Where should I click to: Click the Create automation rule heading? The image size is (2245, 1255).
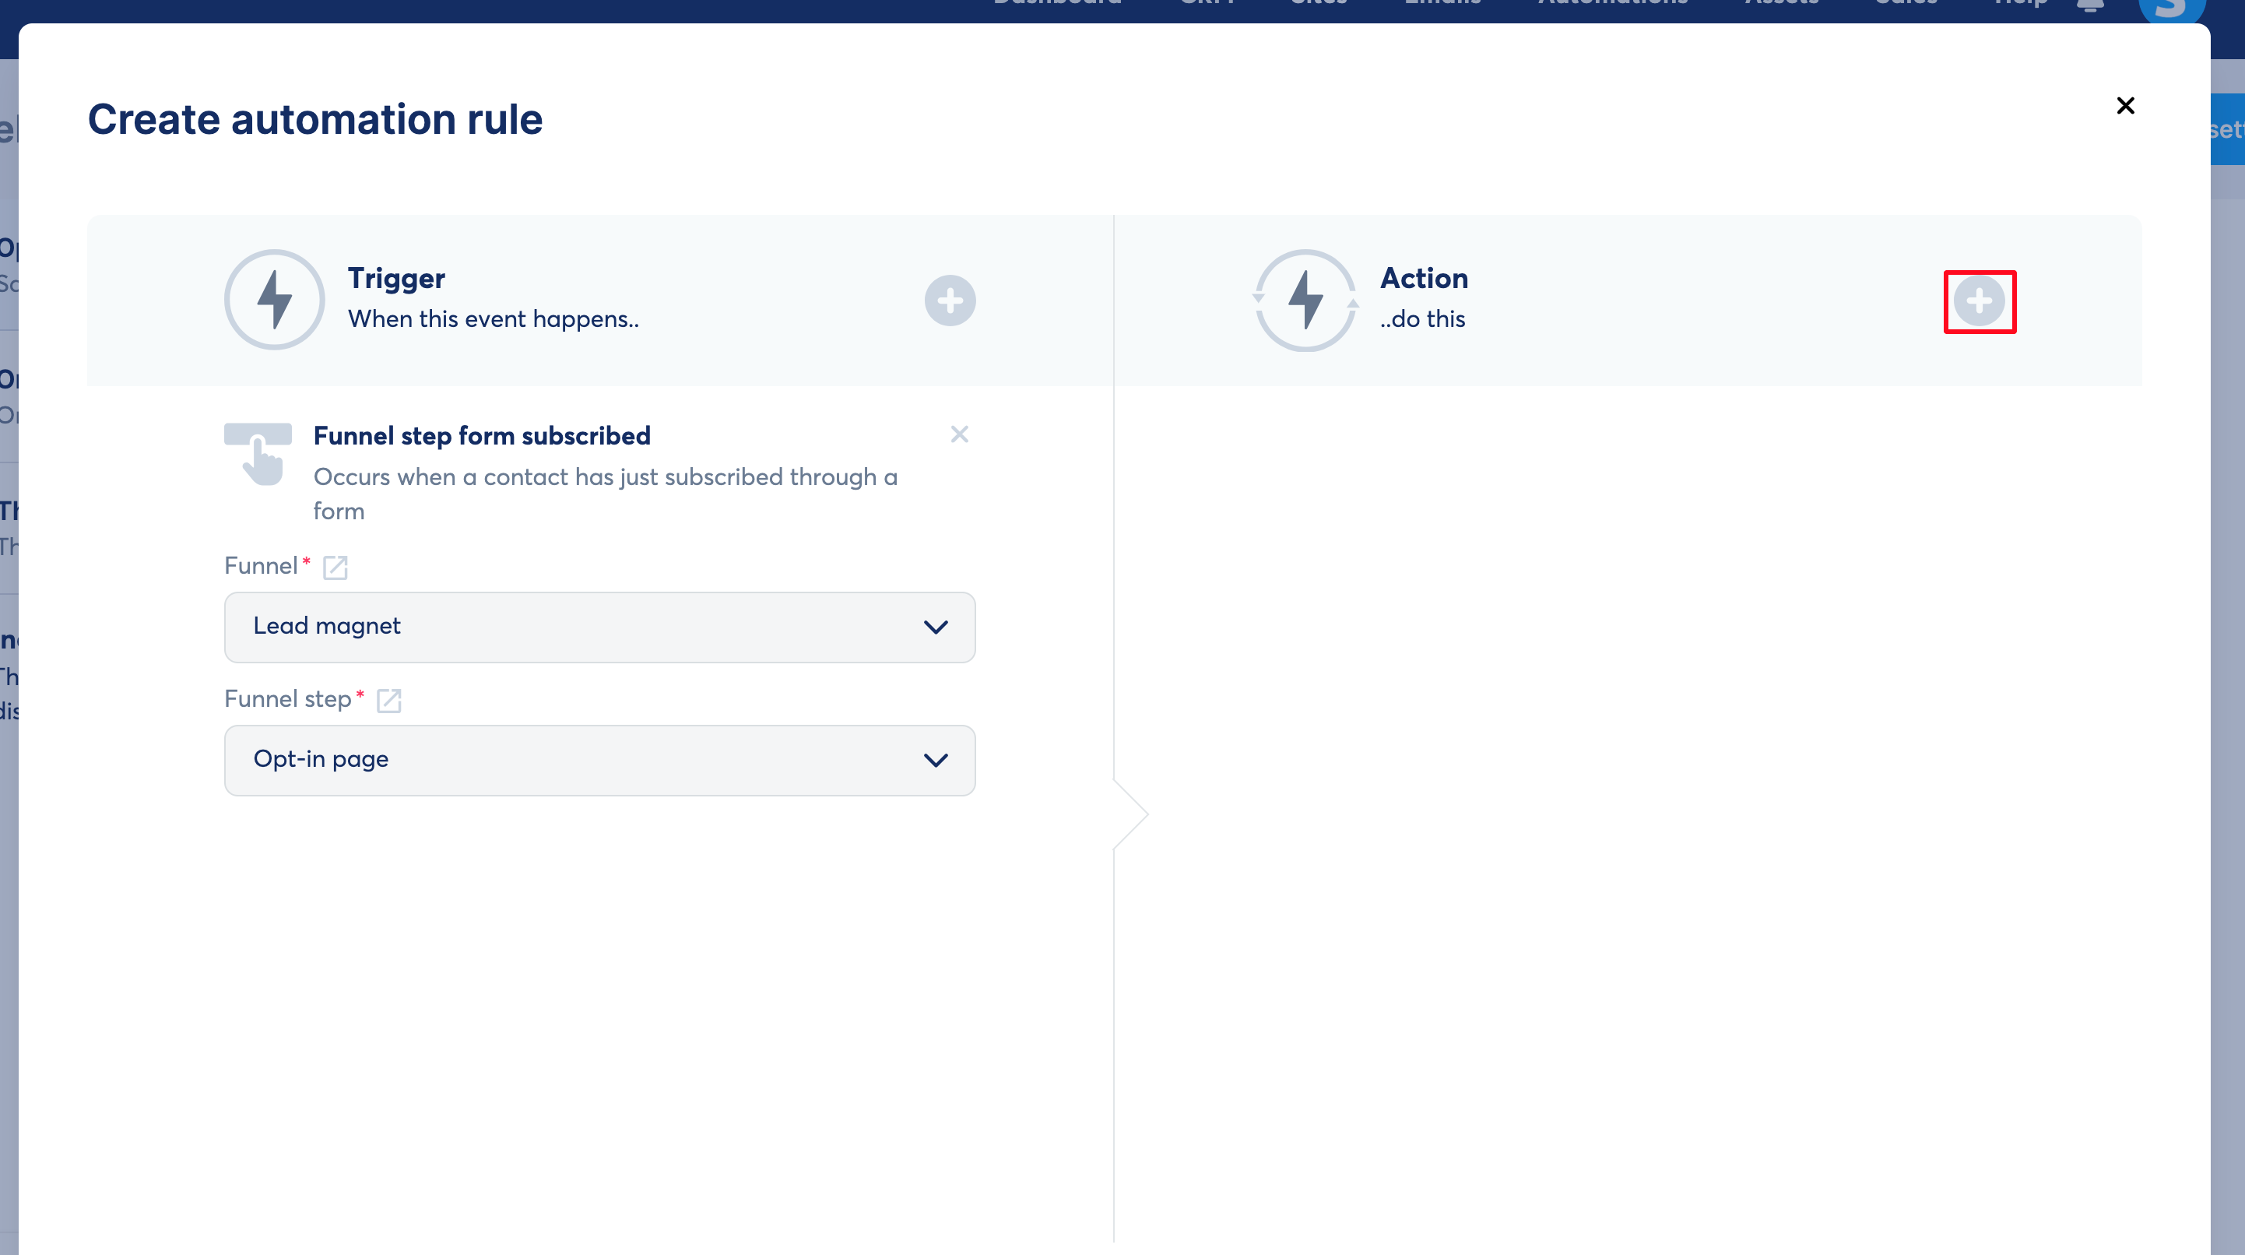pyautogui.click(x=315, y=119)
